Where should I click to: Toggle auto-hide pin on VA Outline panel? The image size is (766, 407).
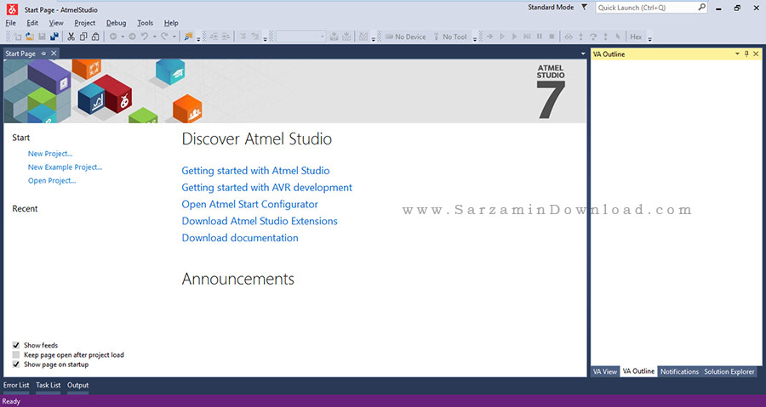coord(746,54)
